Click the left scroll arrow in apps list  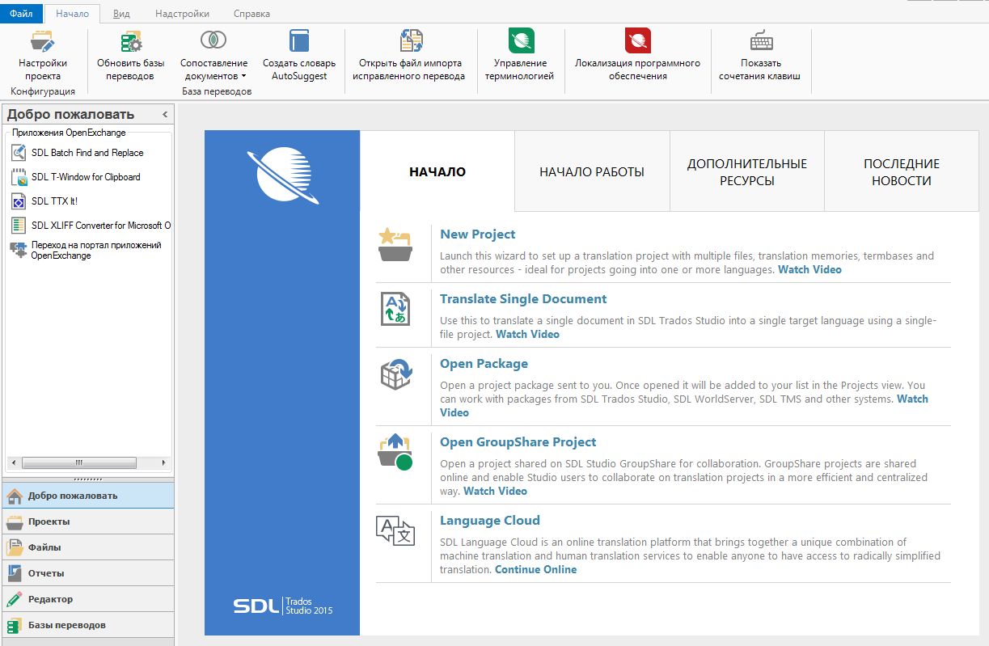click(x=13, y=463)
